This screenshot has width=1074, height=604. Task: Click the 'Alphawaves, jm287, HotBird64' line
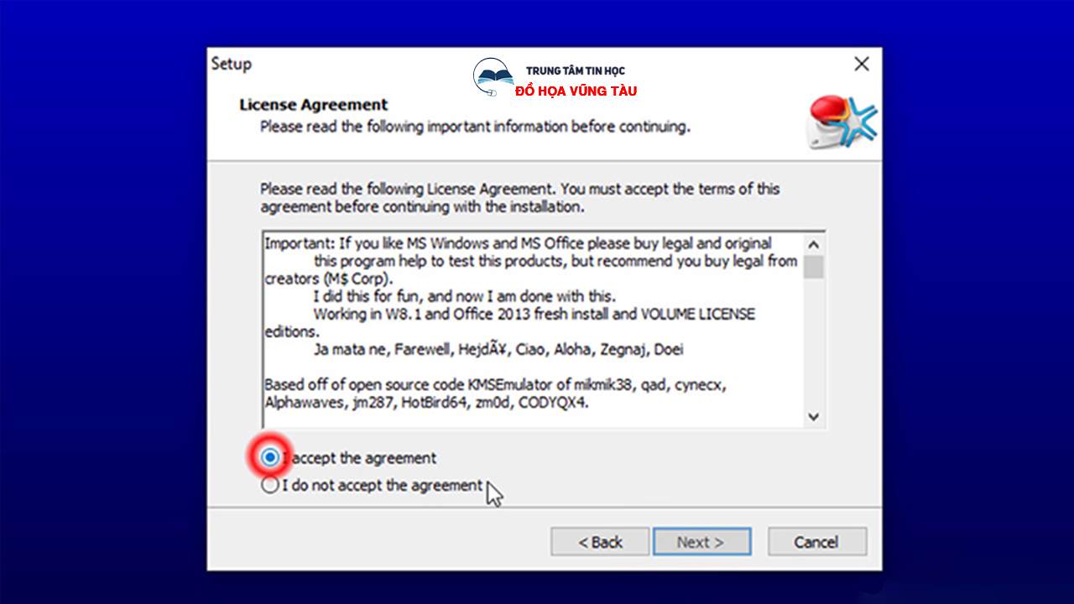tap(427, 402)
